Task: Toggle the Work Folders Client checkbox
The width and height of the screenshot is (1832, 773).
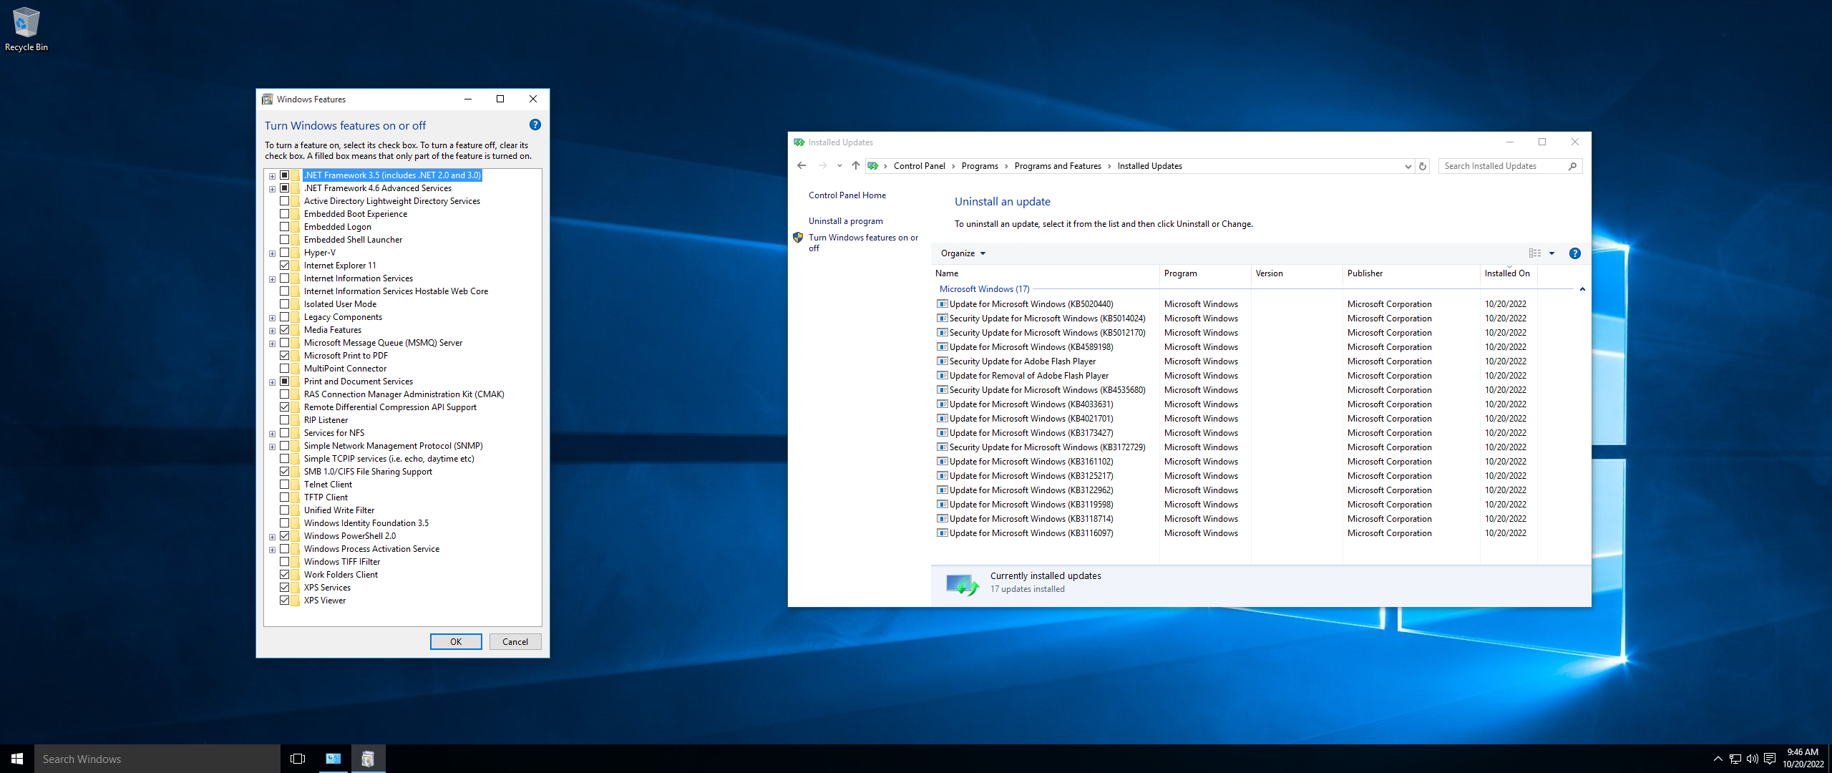Action: click(x=285, y=575)
